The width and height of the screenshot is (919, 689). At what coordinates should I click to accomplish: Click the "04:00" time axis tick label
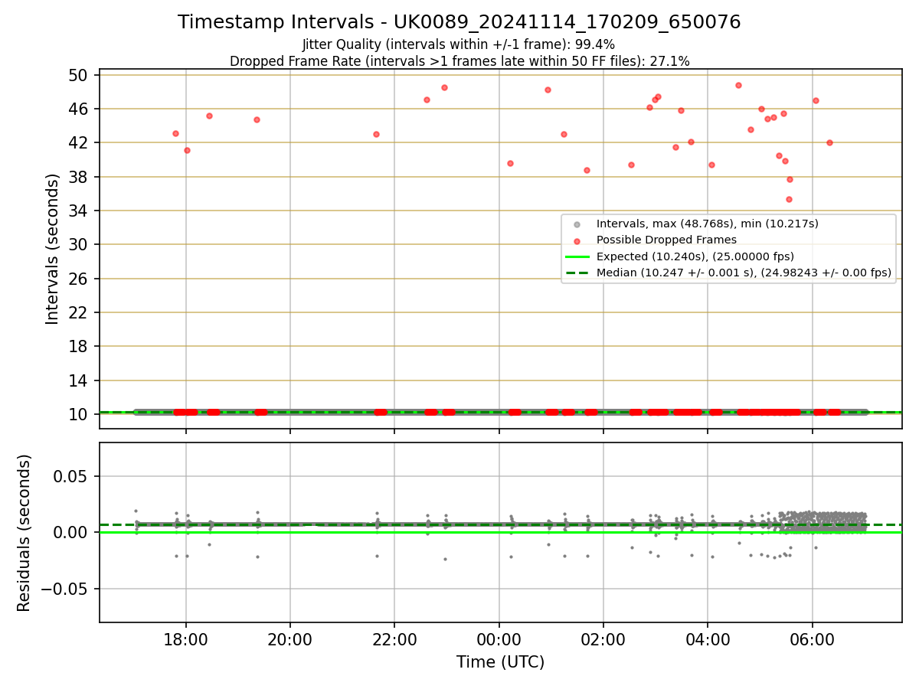point(708,639)
